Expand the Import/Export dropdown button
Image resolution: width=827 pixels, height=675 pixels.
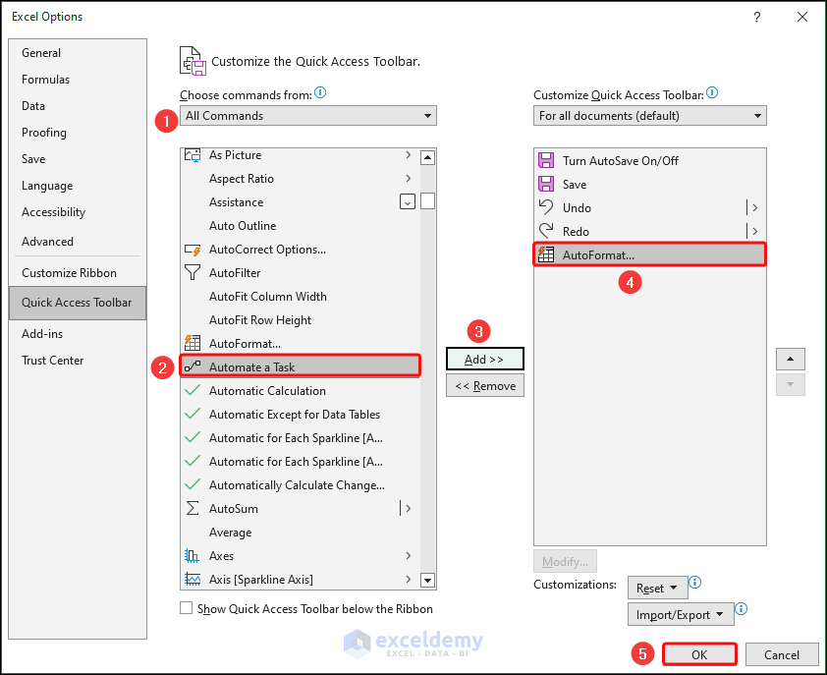tap(680, 615)
